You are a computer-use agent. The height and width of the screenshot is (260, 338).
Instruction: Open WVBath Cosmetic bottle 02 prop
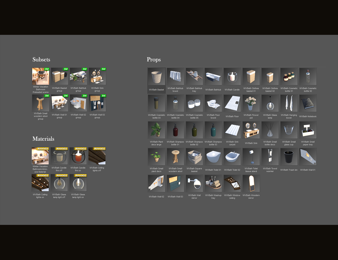[308, 76]
